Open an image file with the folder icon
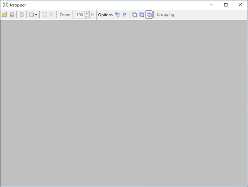The width and height of the screenshot is (248, 187). click(5, 15)
